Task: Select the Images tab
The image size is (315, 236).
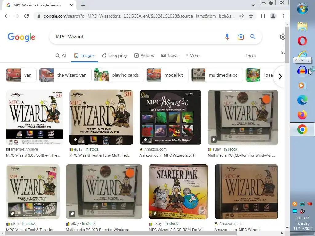Action: click(84, 56)
